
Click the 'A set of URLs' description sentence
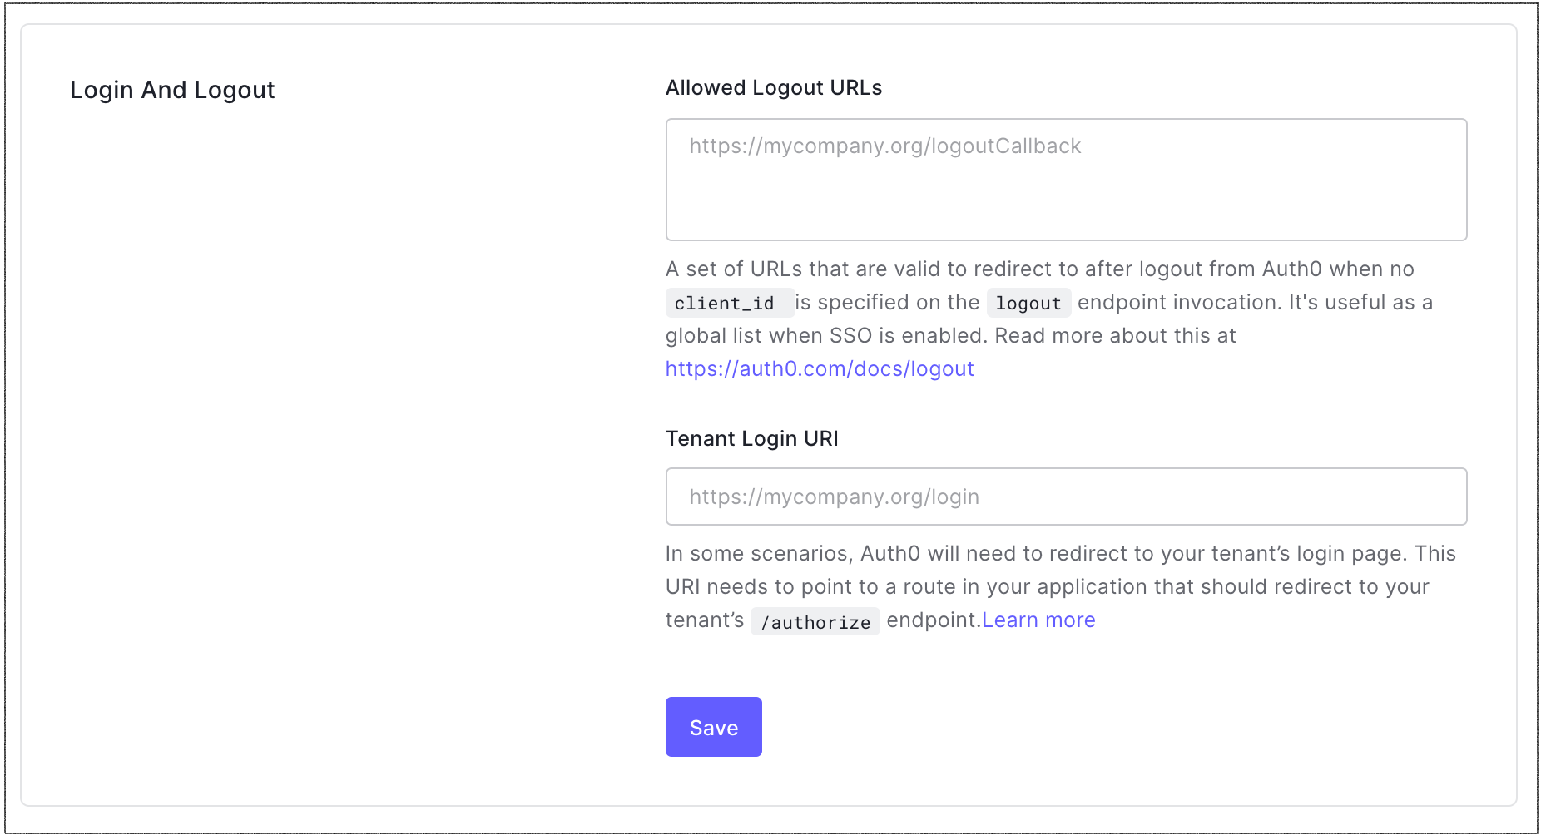pyautogui.click(x=1040, y=269)
